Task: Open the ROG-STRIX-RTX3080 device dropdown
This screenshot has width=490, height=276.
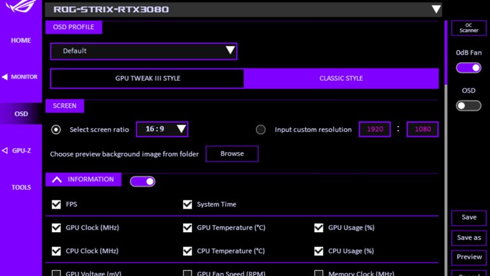Action: [x=243, y=10]
